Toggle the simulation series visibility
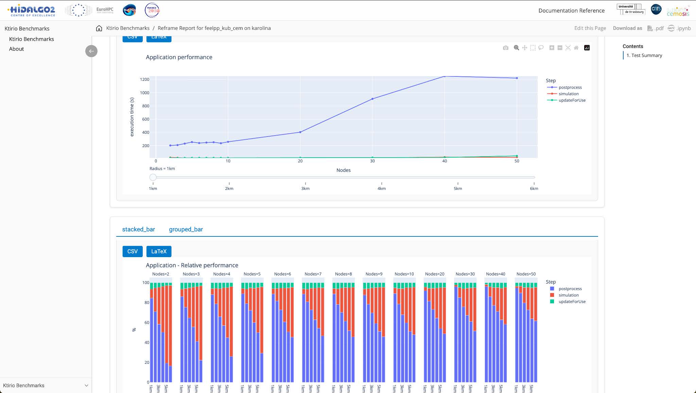Screen dimensions: 696x393 [568, 94]
